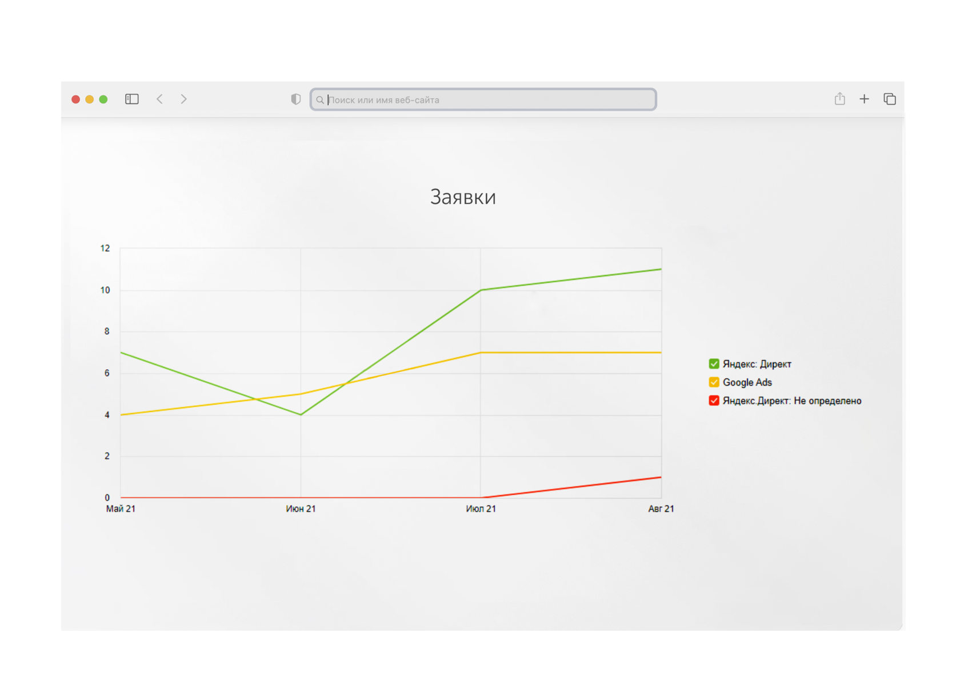The image size is (960, 700).
Task: Open the Share menu
Action: [x=839, y=99]
